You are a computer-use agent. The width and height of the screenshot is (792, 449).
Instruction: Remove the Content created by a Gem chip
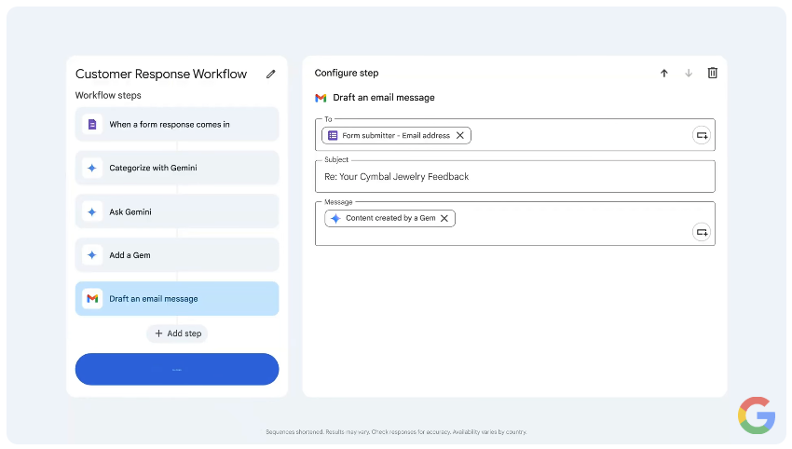(444, 219)
